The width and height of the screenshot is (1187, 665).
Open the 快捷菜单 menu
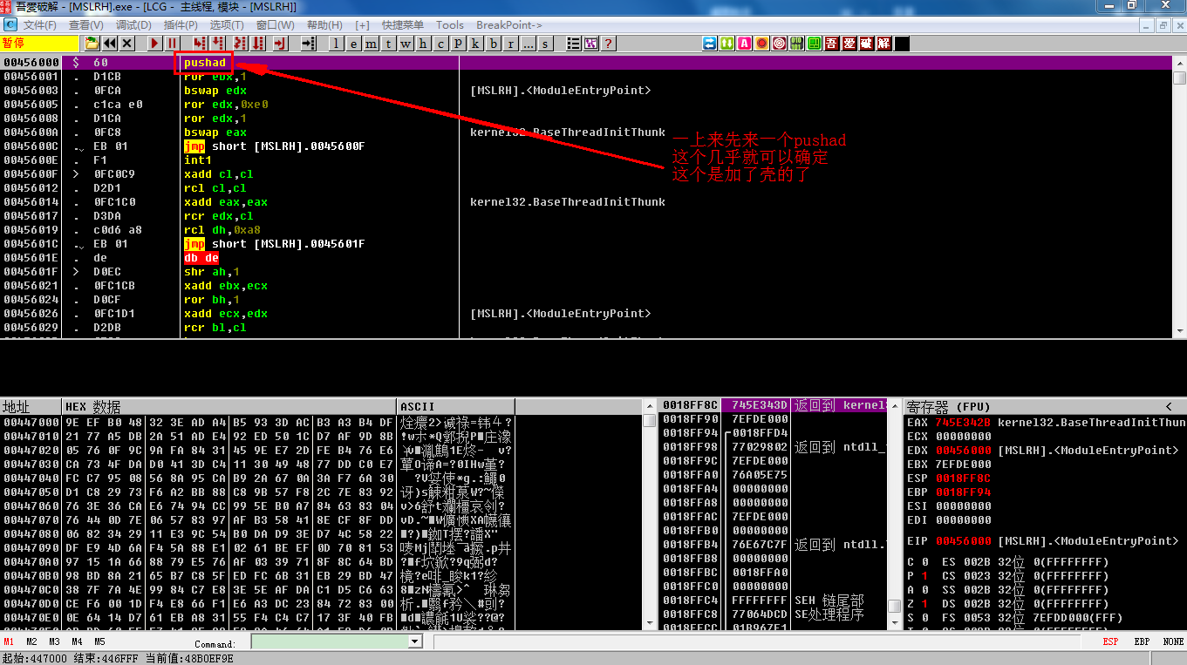click(403, 25)
